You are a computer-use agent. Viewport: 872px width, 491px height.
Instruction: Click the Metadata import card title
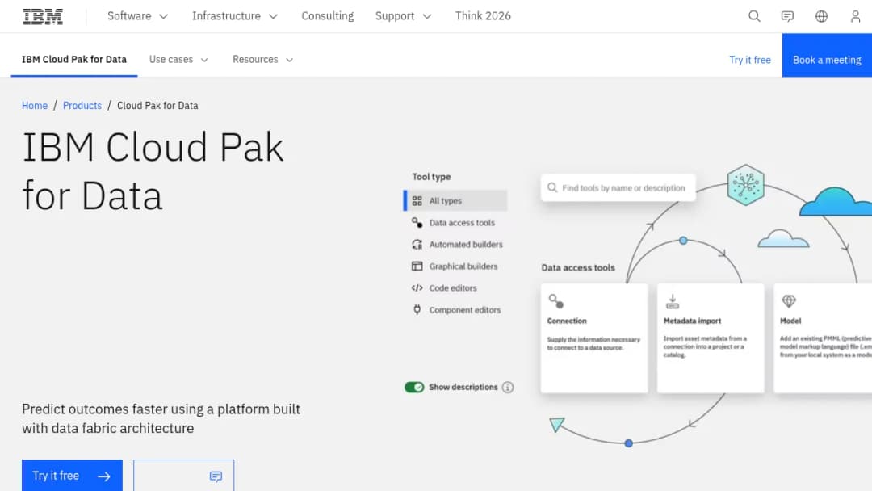693,321
